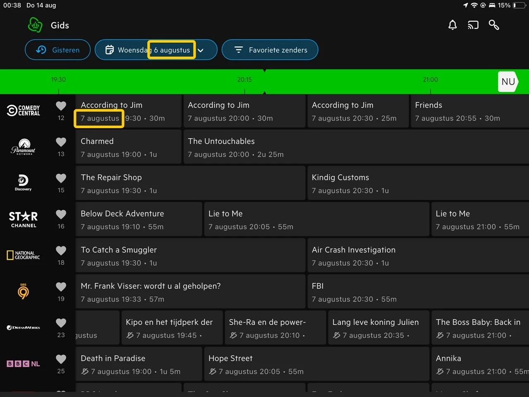Open The Boss Baby: Back in program
This screenshot has height=397, width=529.
[480, 328]
